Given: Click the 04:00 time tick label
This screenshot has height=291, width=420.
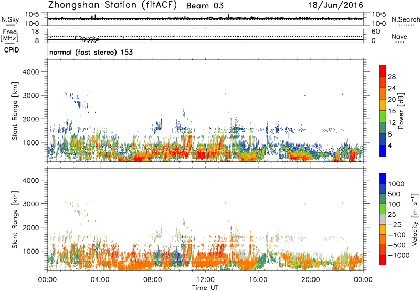Looking at the screenshot, I should click(x=100, y=280).
